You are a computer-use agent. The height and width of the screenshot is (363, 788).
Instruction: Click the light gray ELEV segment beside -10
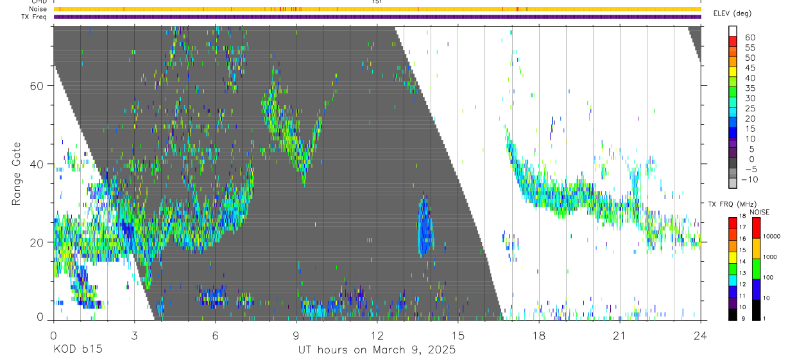pyautogui.click(x=733, y=184)
